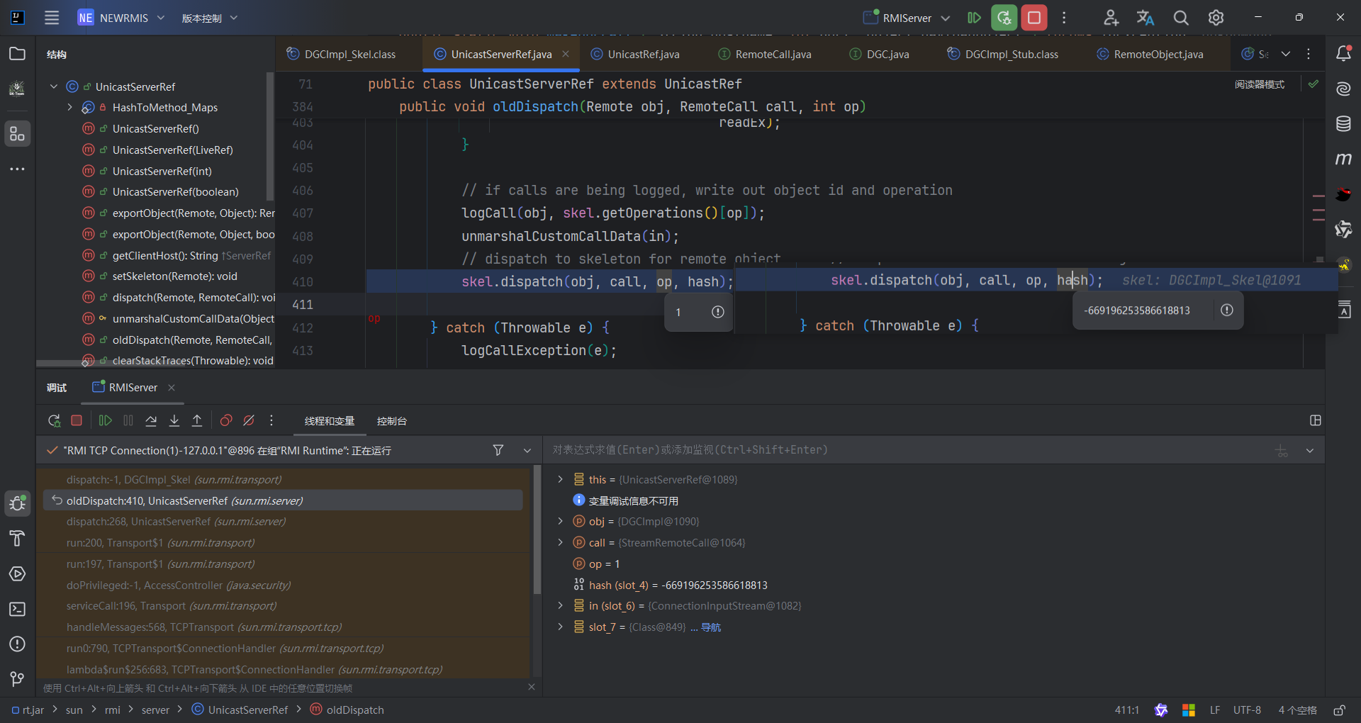Click Step Out in debug toolbar
The image size is (1361, 723).
tap(197, 420)
